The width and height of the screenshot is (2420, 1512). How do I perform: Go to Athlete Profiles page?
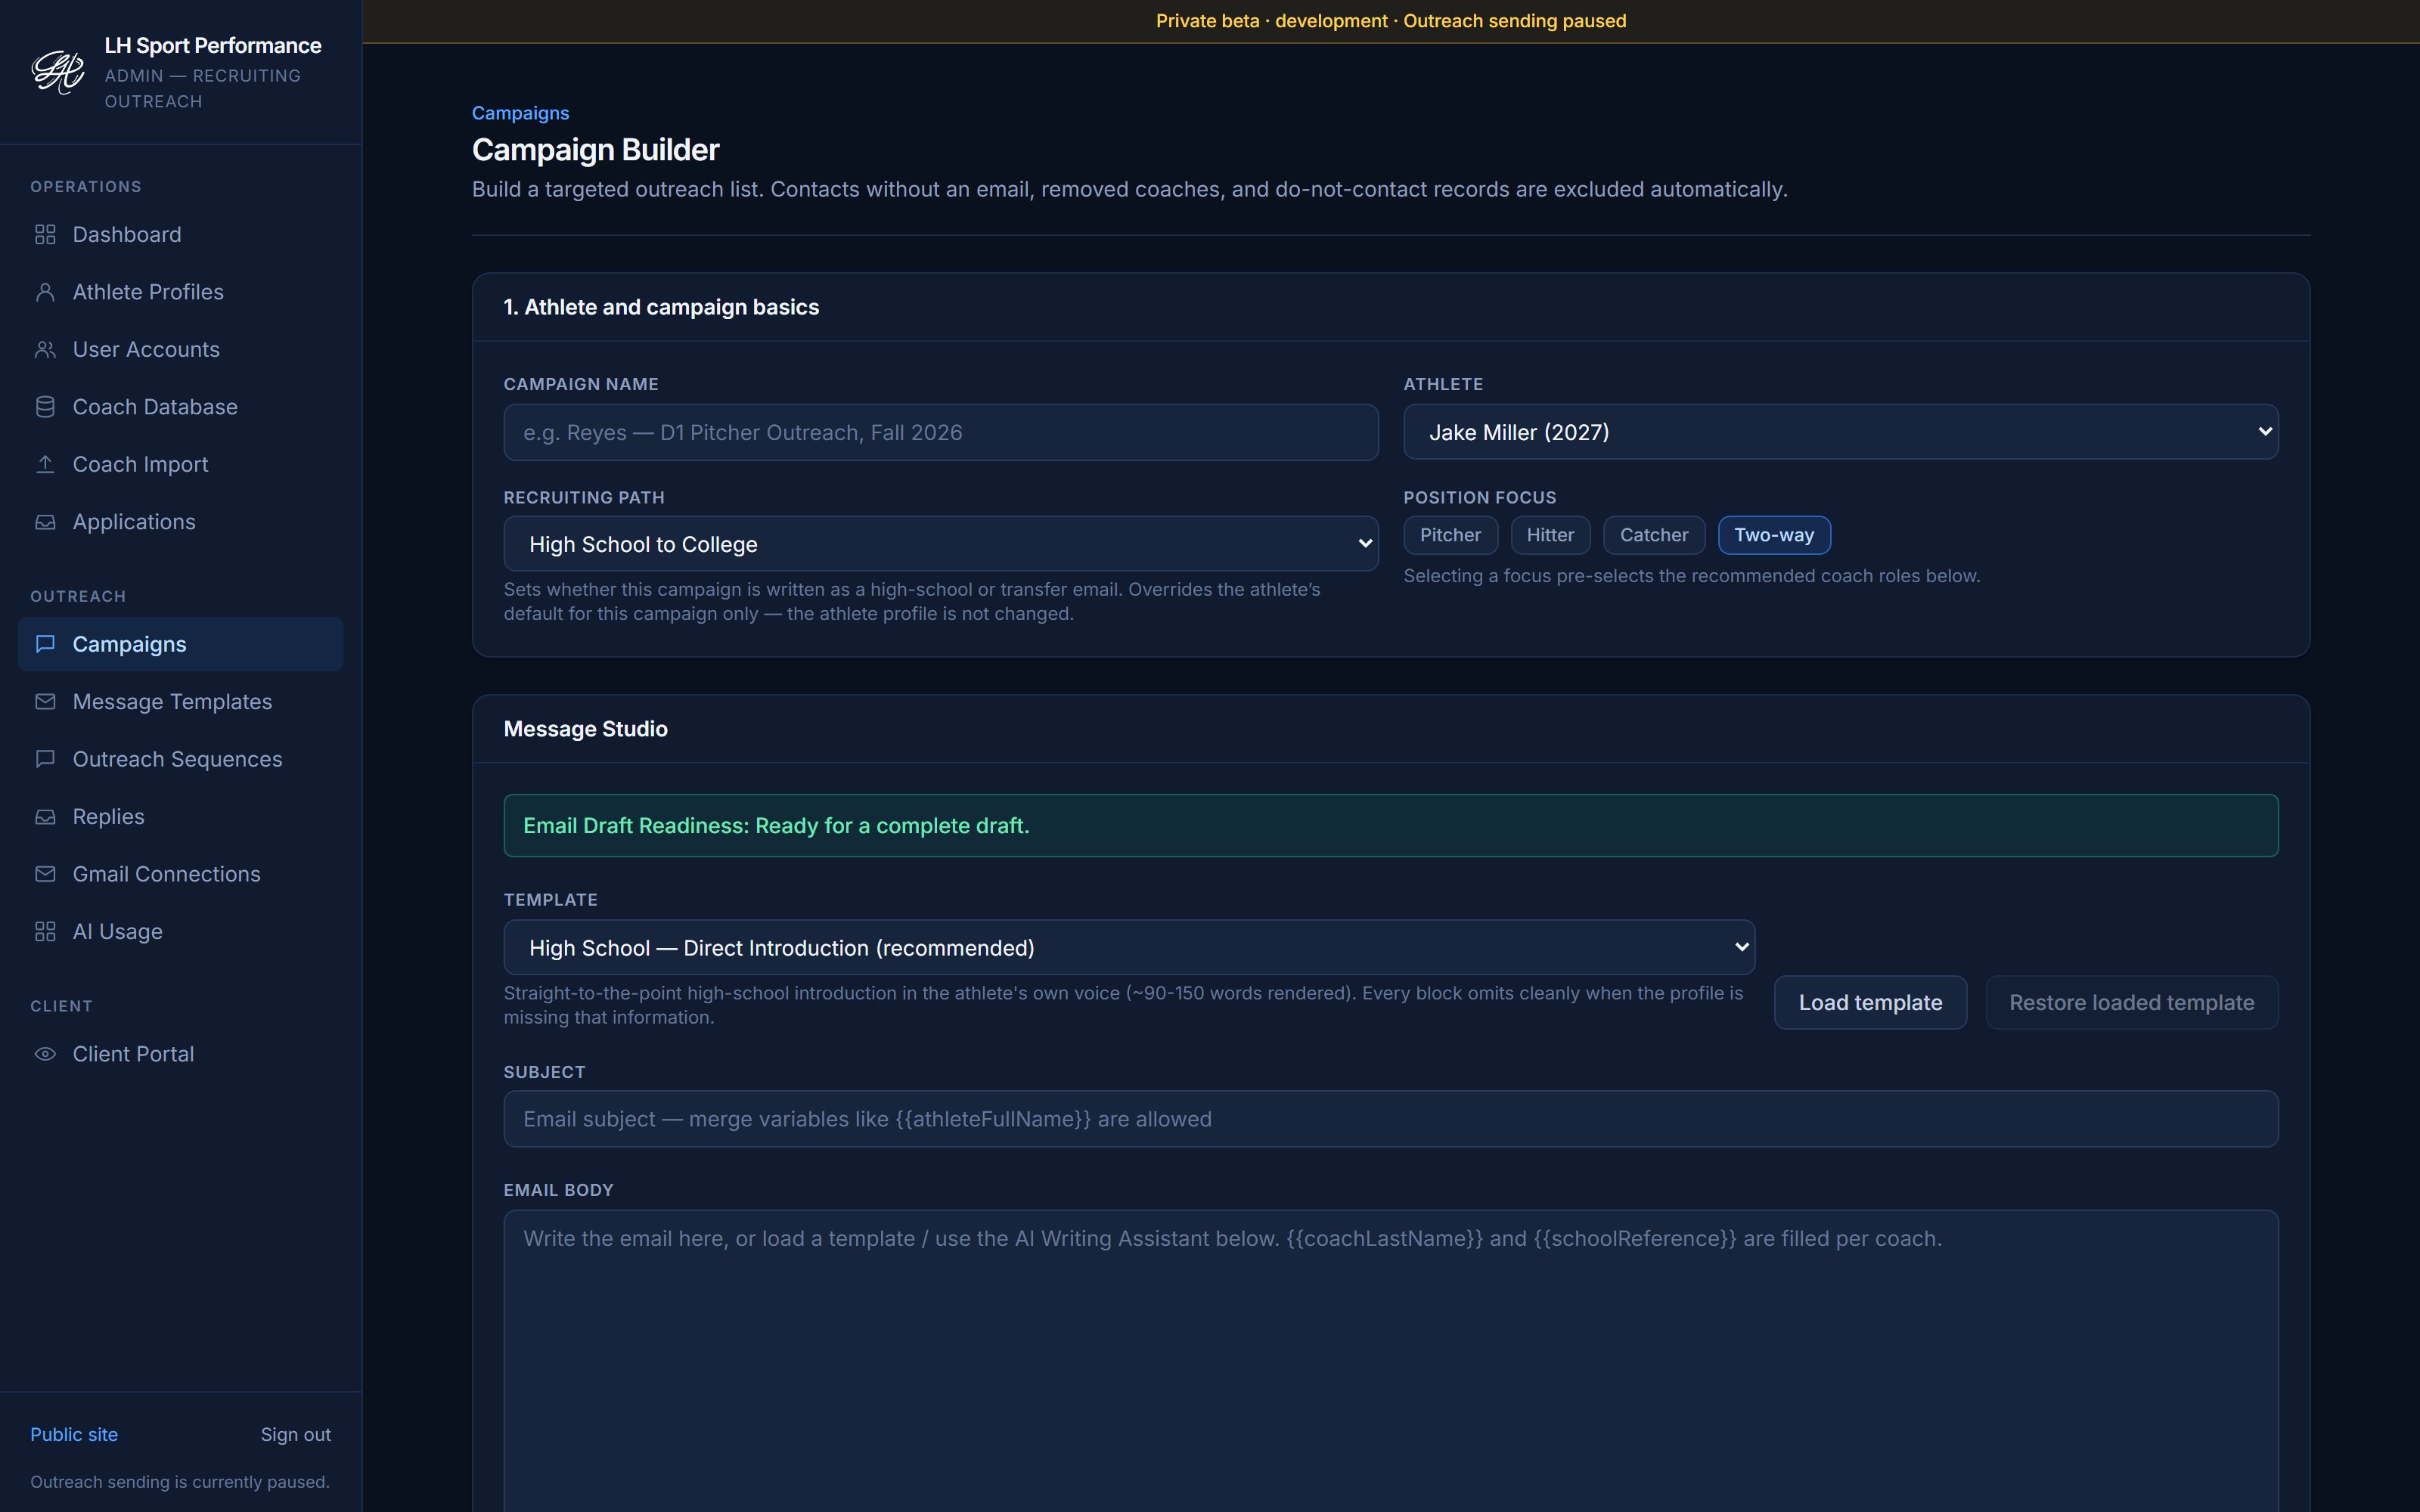180,292
